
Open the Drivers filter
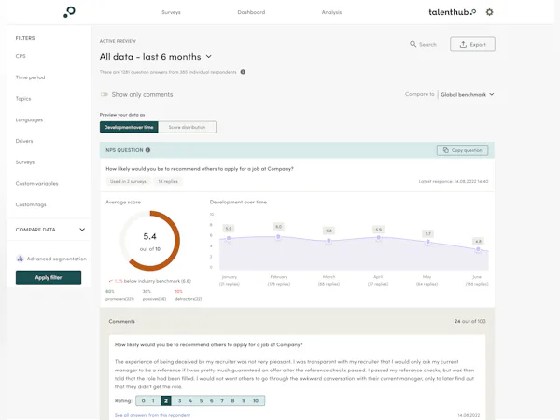(x=24, y=141)
